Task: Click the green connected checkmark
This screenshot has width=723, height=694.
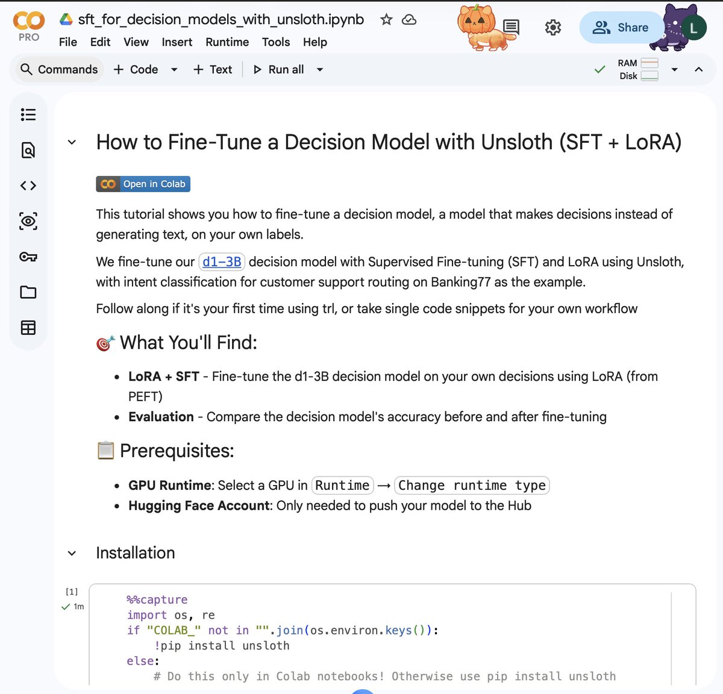Action: pyautogui.click(x=599, y=69)
